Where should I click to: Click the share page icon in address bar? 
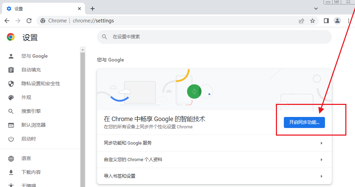(x=301, y=21)
